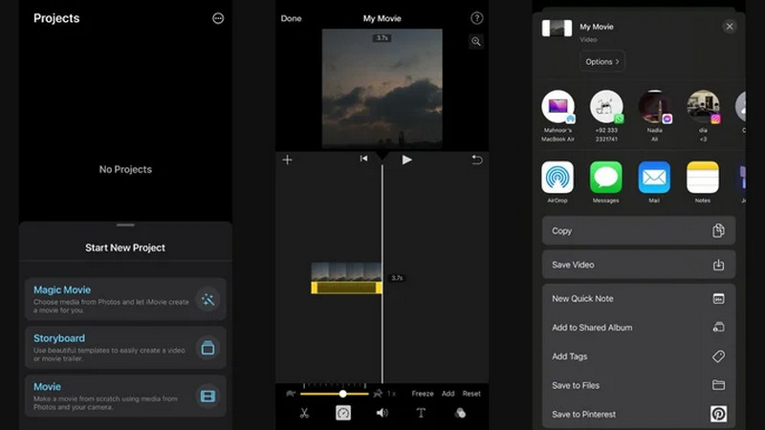This screenshot has width=765, height=430.
Task: Tap Save to Pinterest
Action: pos(639,414)
